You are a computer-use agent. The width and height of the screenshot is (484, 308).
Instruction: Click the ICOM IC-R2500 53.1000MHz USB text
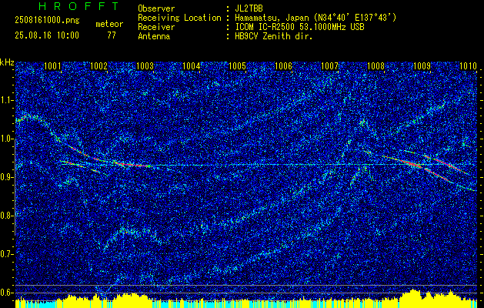pyautogui.click(x=299, y=27)
